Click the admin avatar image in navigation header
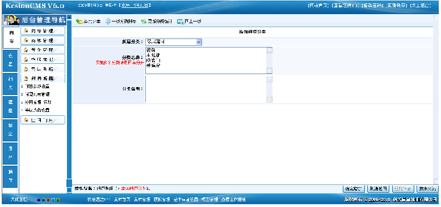Viewport: 441px width, 207px height. (x=11, y=20)
